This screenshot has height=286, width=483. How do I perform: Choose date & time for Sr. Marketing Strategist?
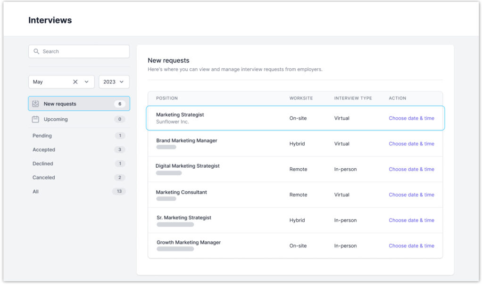coord(411,220)
